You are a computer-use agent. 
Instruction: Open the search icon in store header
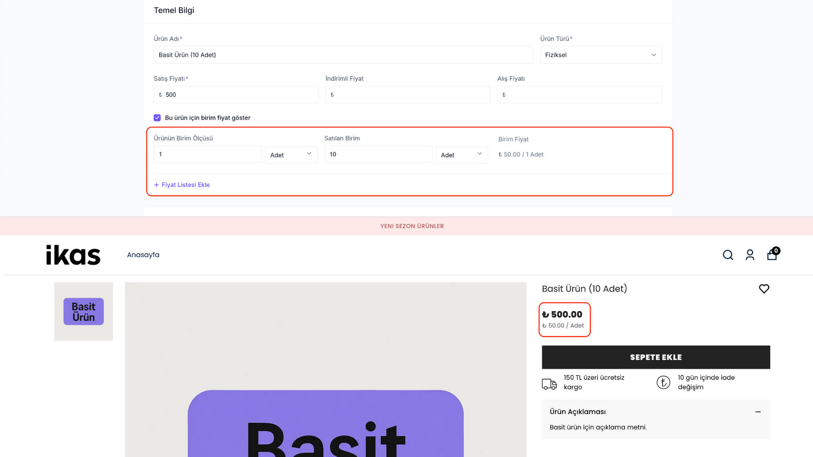pyautogui.click(x=728, y=255)
